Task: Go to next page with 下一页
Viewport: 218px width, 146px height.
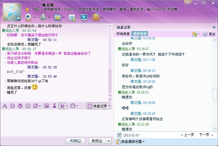Action: (x=206, y=135)
